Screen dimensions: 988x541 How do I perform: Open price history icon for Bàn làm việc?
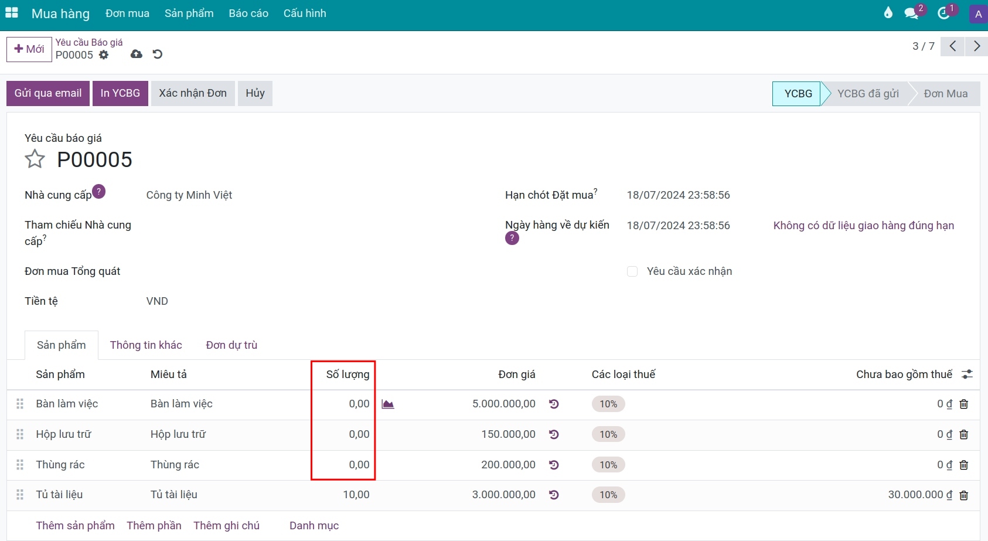click(x=554, y=404)
